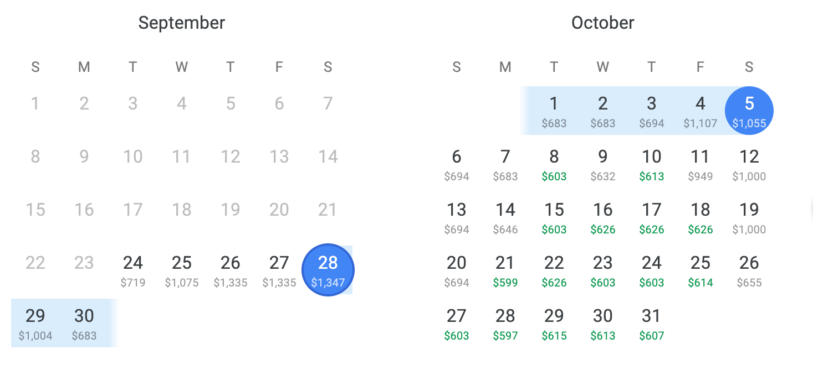Pick October 8 at $603
Image resolution: width=813 pixels, height=375 pixels.
coord(554,164)
